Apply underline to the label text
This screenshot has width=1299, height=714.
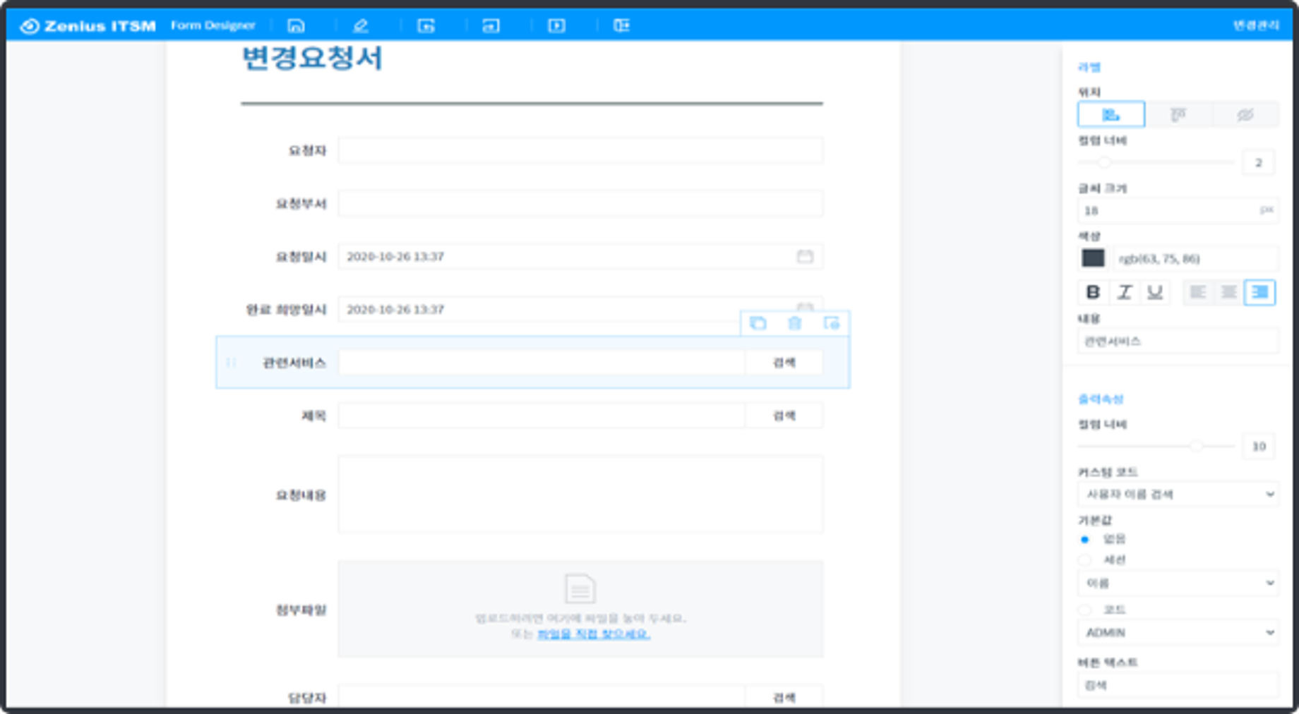pos(1155,292)
